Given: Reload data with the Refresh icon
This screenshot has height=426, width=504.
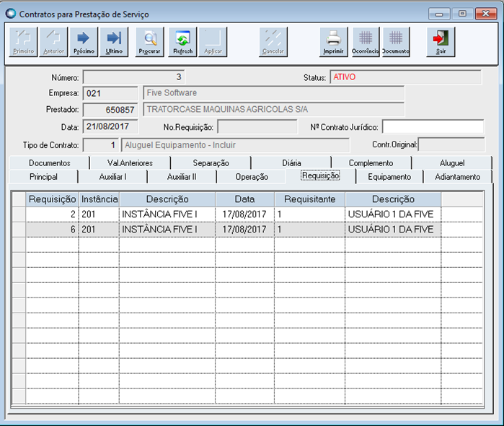Looking at the screenshot, I should [182, 42].
